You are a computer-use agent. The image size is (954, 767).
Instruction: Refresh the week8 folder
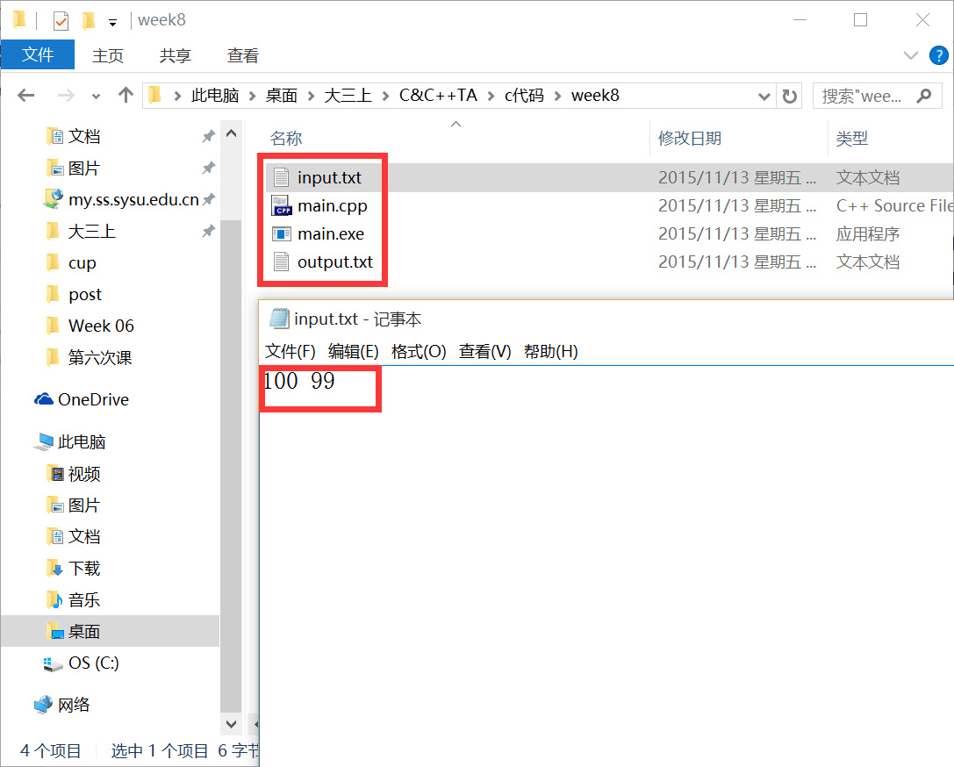pyautogui.click(x=789, y=97)
